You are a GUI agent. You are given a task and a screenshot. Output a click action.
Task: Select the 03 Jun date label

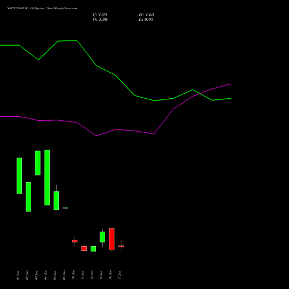click(x=36, y=275)
